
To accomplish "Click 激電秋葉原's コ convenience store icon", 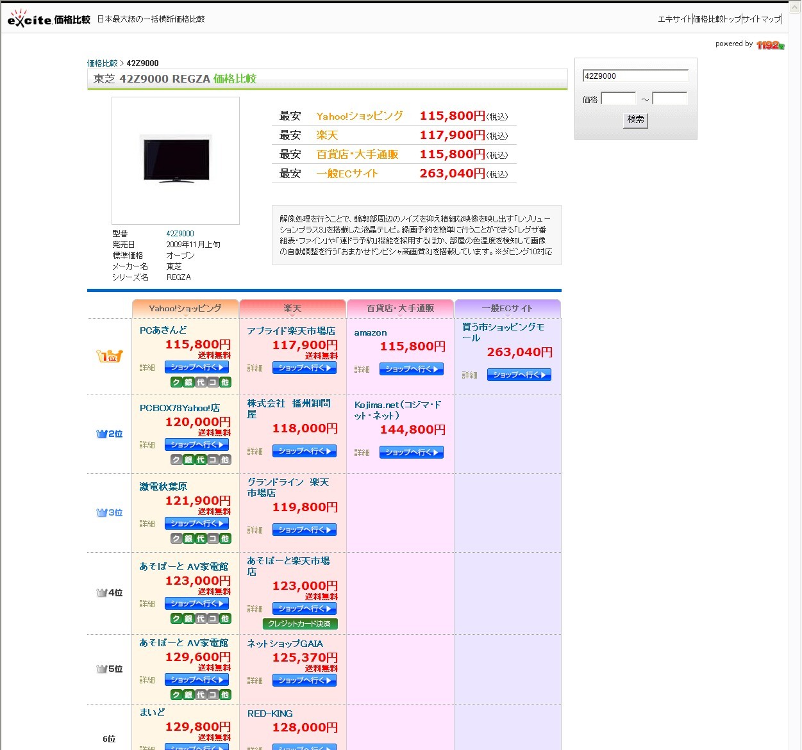I will [213, 539].
